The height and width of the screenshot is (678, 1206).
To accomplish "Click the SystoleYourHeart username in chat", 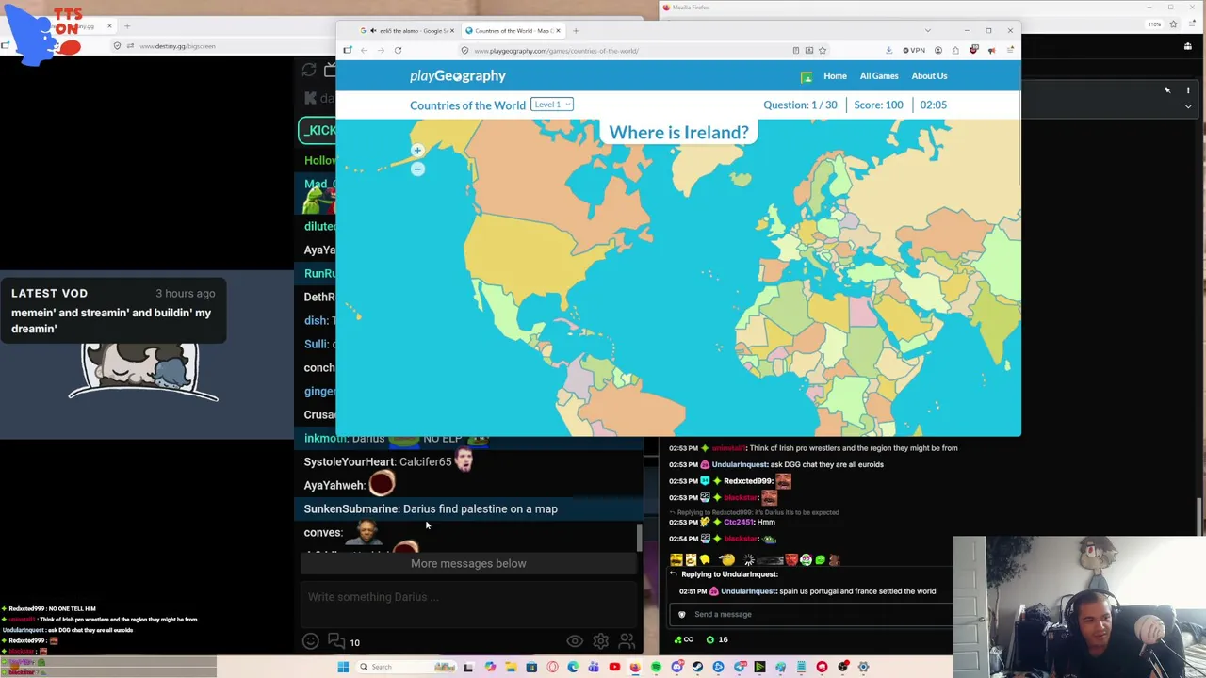I will click(349, 462).
